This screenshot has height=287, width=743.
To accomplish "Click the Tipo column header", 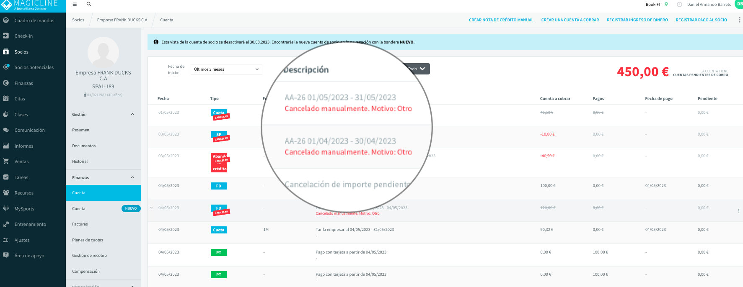I will coord(214,99).
